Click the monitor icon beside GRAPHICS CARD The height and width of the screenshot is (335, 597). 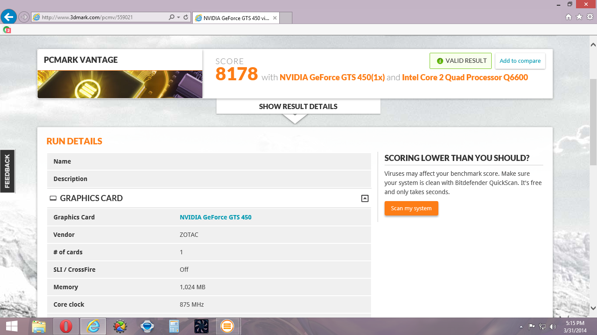(53, 198)
